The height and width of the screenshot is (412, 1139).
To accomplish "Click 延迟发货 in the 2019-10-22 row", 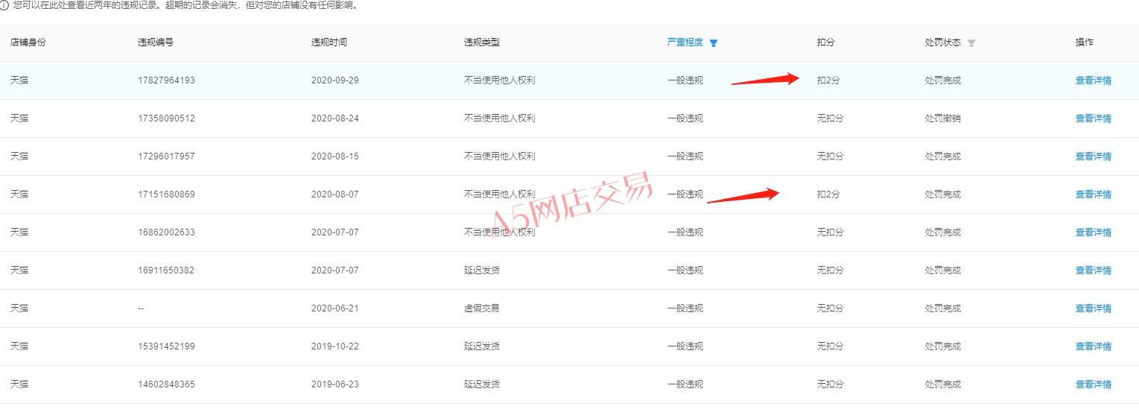I will (x=481, y=346).
